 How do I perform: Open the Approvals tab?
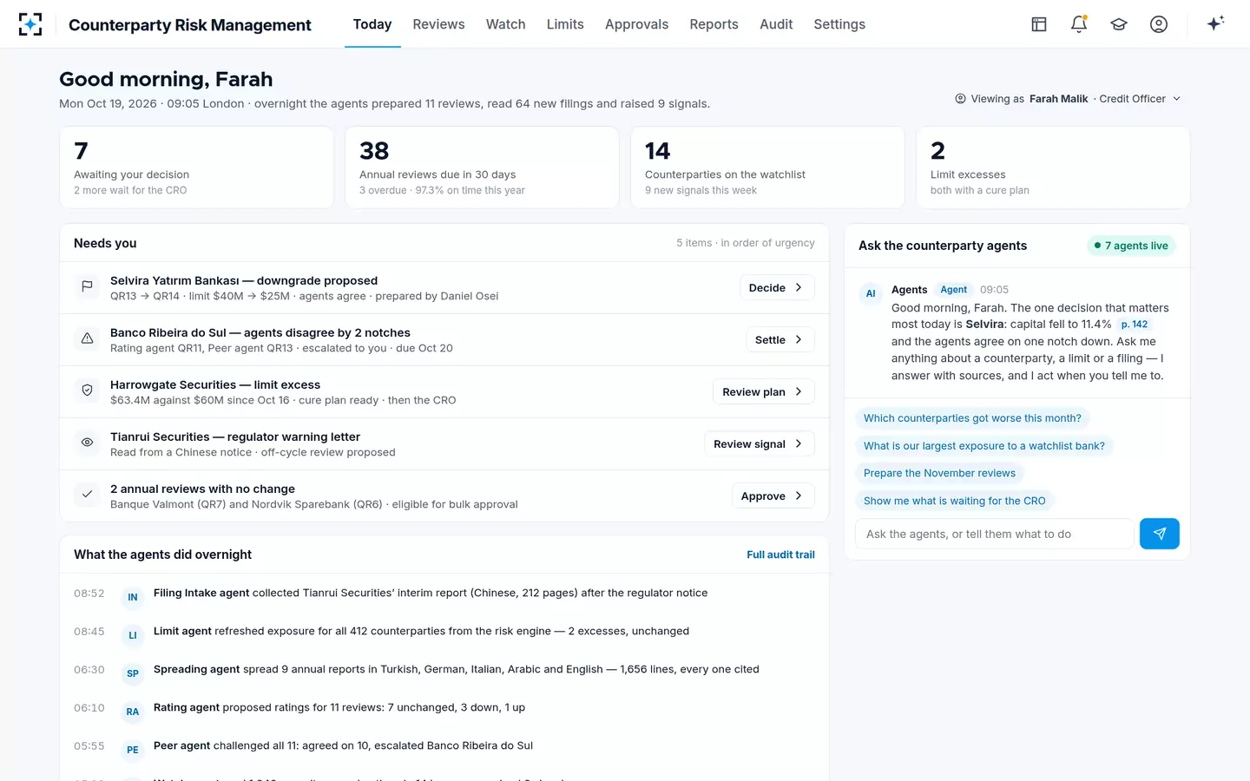(x=636, y=24)
